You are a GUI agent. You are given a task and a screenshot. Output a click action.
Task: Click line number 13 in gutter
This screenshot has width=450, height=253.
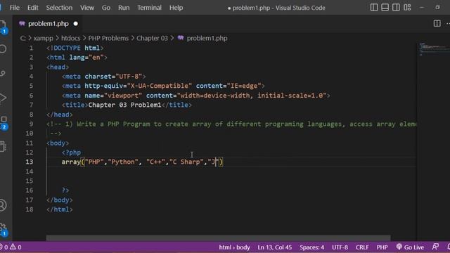[x=30, y=162]
